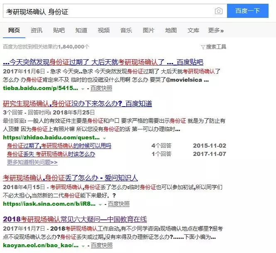Viewport: 276px width, 253px height.
Task: Open the 地图 tab
Action: [171, 30]
